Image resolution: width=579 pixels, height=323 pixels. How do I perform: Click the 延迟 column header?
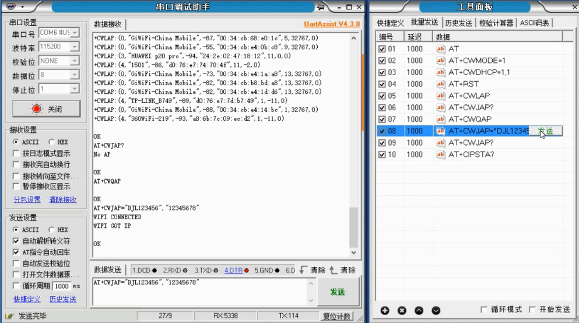pos(419,37)
